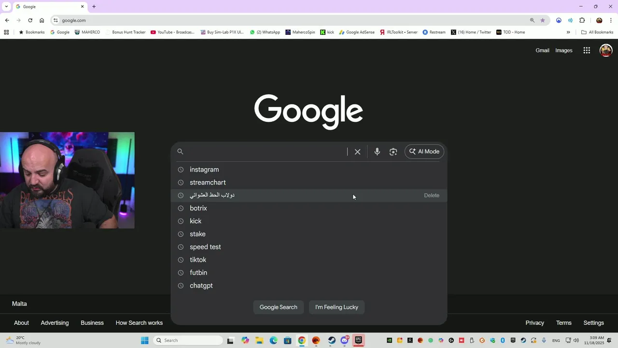Click I'm Feeling Lucky button
Viewport: 618px width, 348px height.
(337, 307)
